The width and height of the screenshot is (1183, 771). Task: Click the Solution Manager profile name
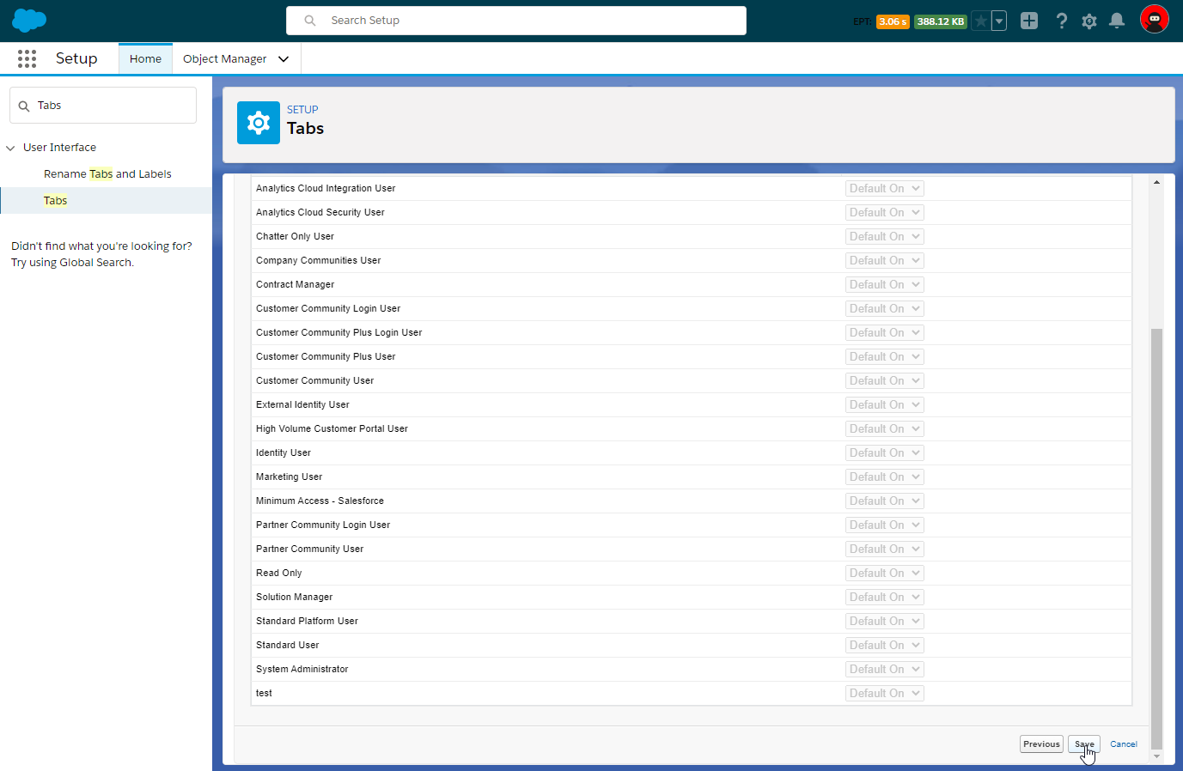295,597
